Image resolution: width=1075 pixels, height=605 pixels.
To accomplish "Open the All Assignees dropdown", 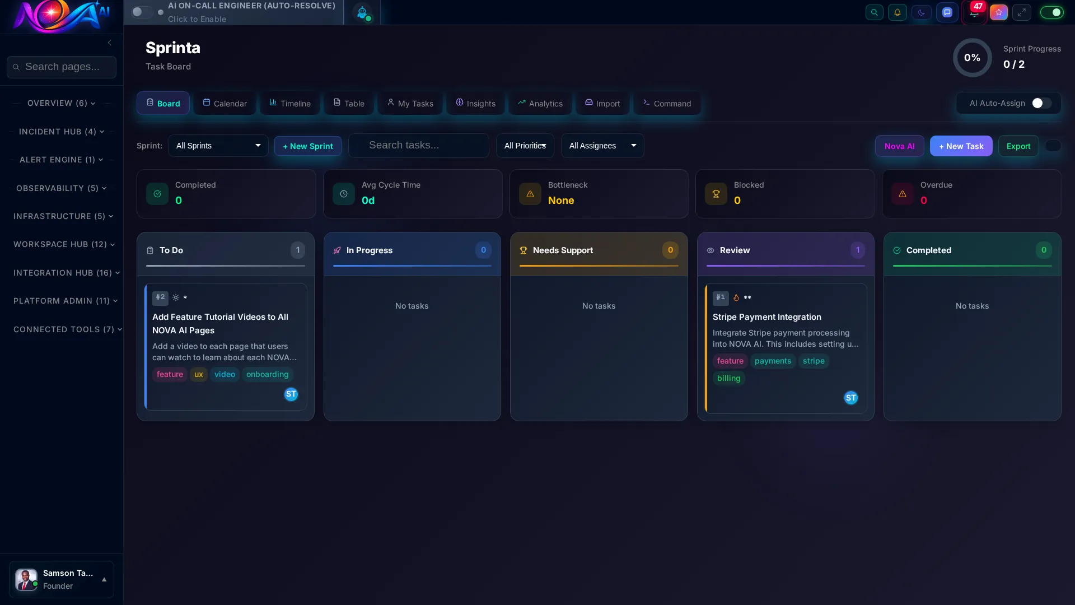I will 602,146.
